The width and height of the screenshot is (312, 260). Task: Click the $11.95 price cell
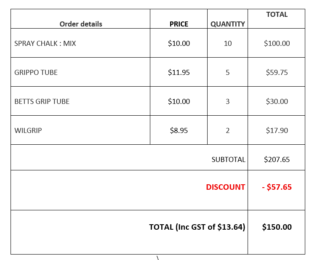[179, 72]
